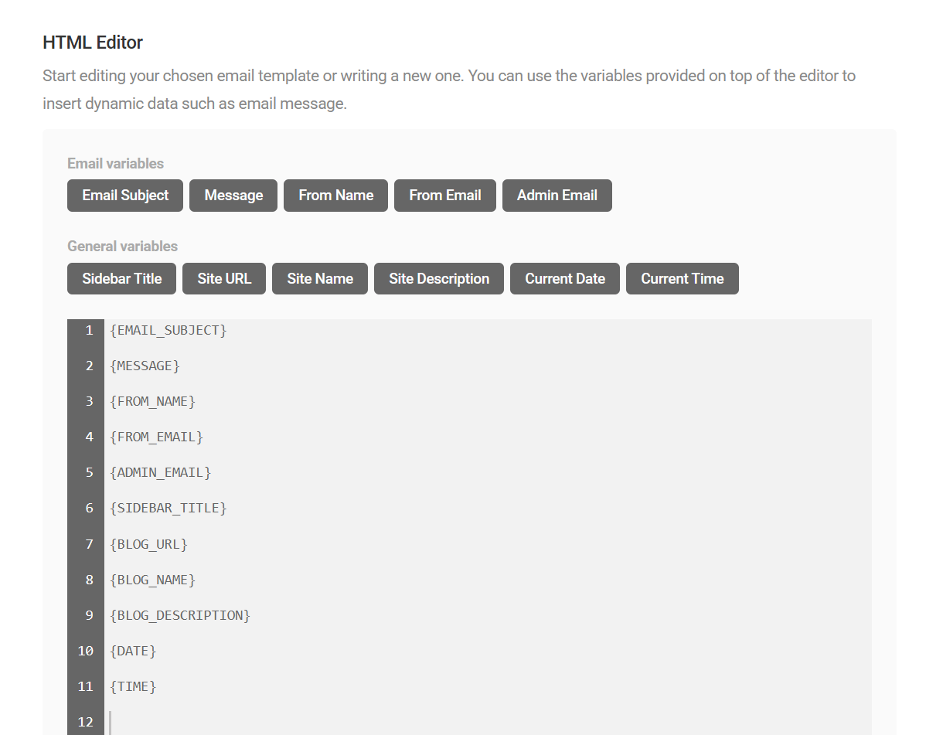Click the {FROM_NAME} text in the editor

tap(152, 401)
